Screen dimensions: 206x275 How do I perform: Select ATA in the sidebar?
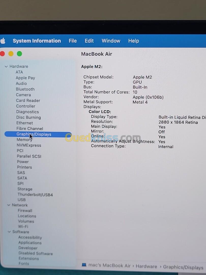(19, 72)
